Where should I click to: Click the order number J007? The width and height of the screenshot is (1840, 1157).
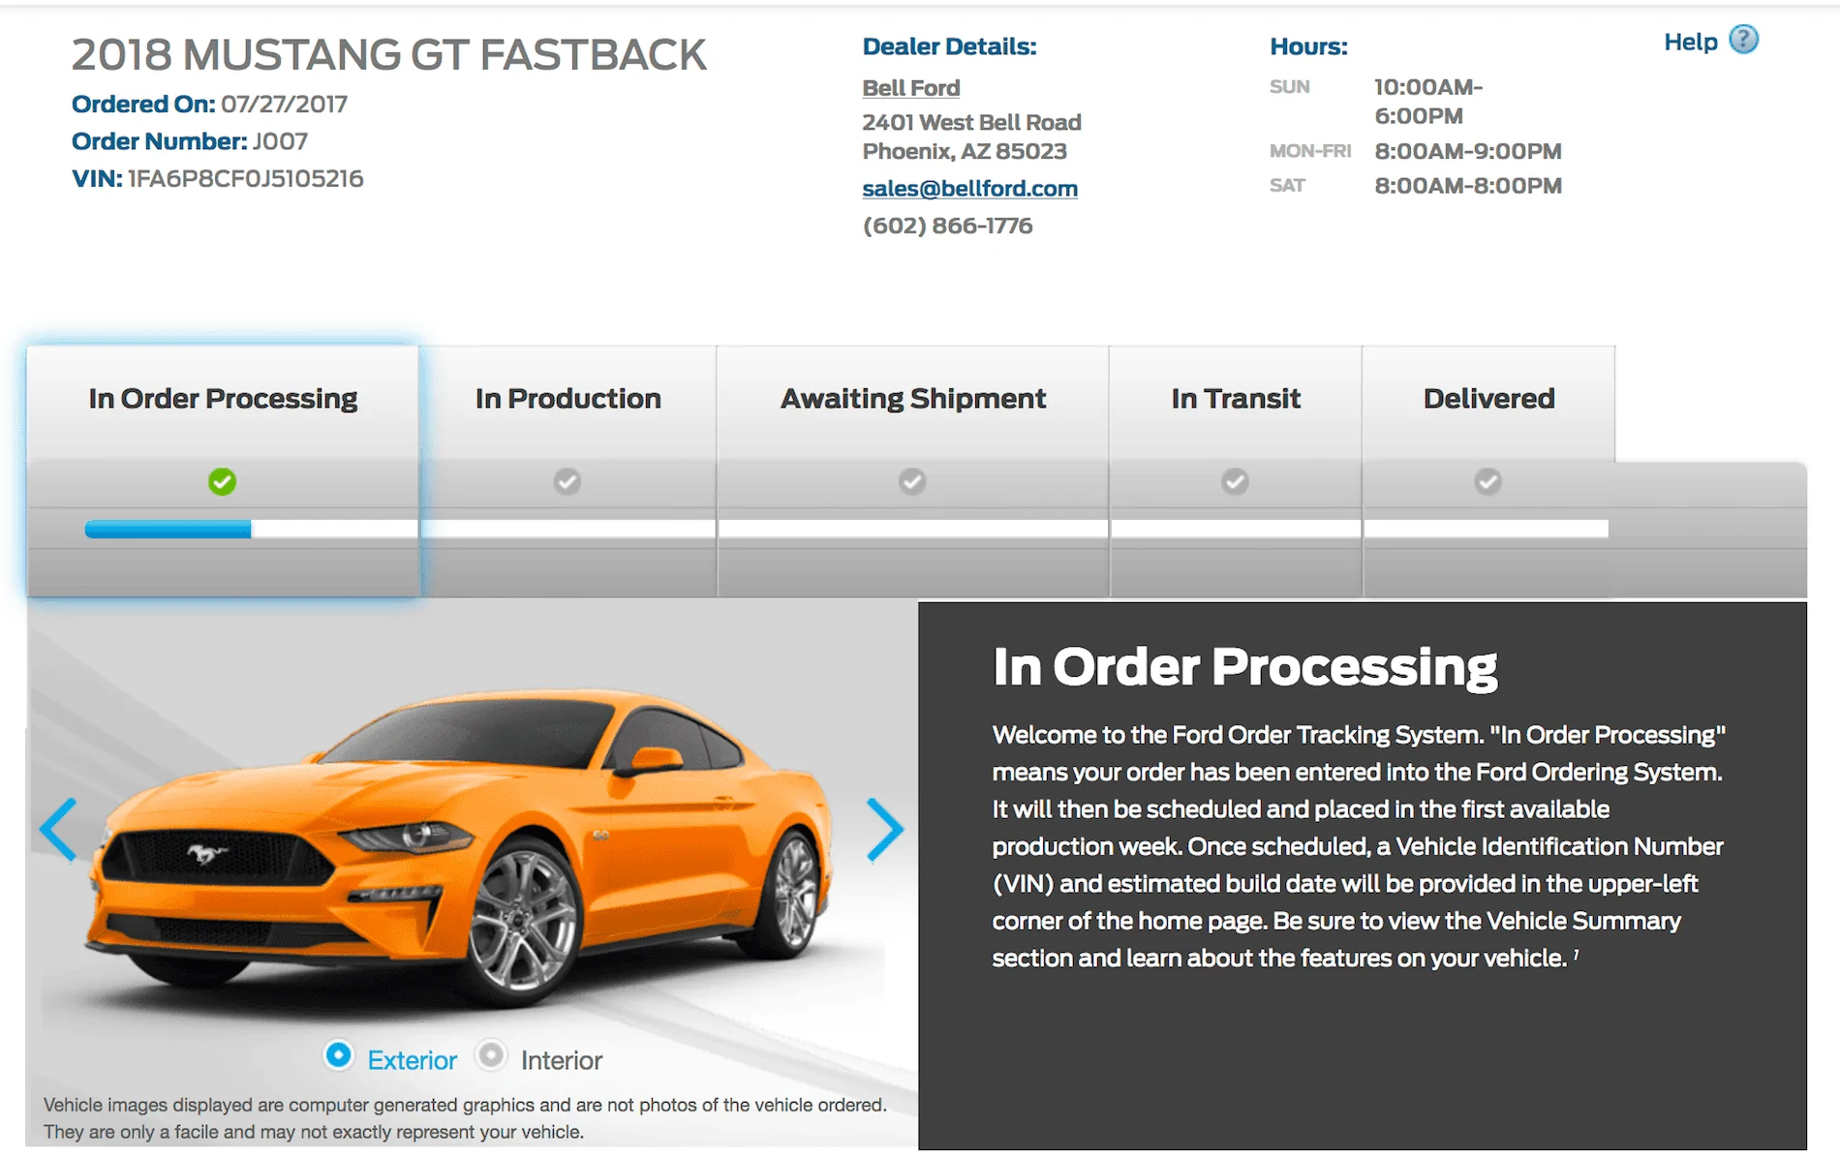(280, 141)
